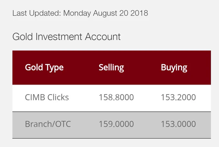Click the word Gold in page heading
Screen dimensions: 219x147
pyautogui.click(x=23, y=37)
